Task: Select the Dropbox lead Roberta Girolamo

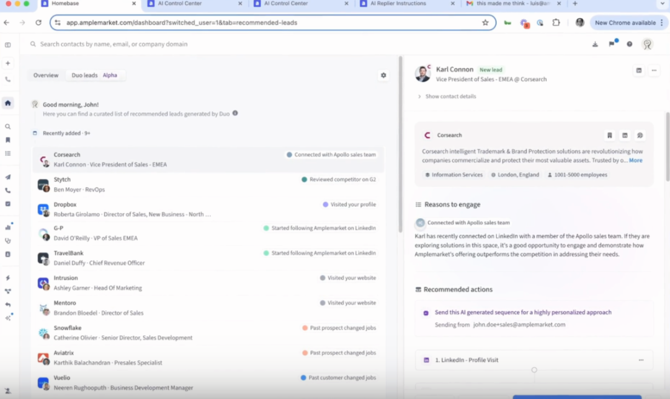Action: coord(208,209)
